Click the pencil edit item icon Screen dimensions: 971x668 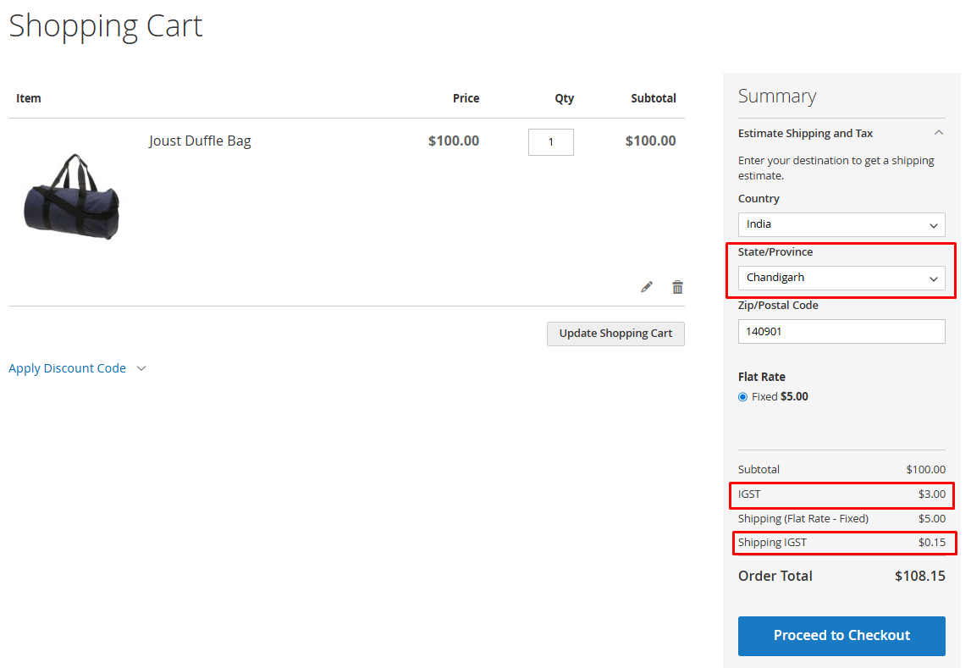(647, 287)
